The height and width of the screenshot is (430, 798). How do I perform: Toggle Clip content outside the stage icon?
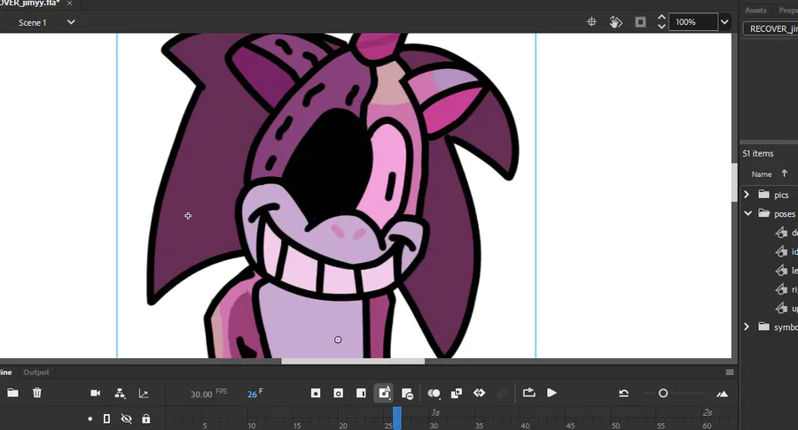click(x=640, y=22)
